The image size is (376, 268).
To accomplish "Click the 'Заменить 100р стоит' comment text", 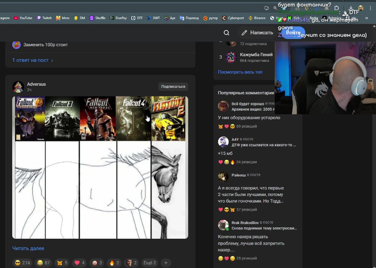I will pos(46,45).
